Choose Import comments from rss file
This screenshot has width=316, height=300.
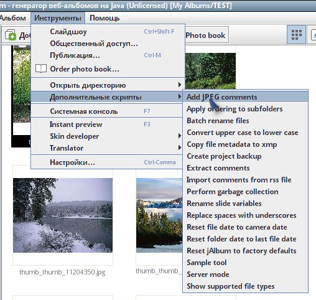245,180
